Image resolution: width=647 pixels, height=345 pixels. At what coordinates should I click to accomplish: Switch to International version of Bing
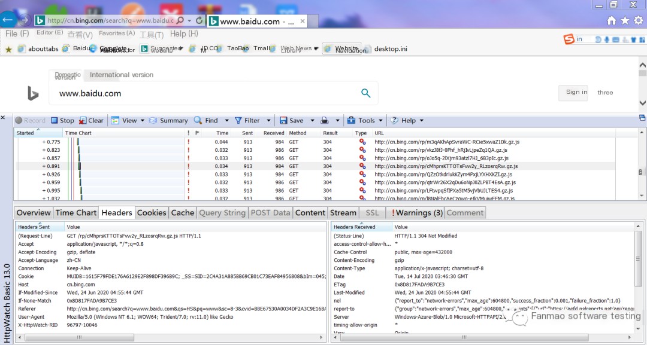pos(122,75)
